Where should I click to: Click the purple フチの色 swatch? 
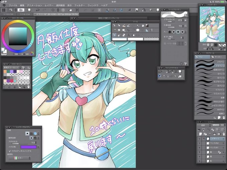click(x=28, y=147)
